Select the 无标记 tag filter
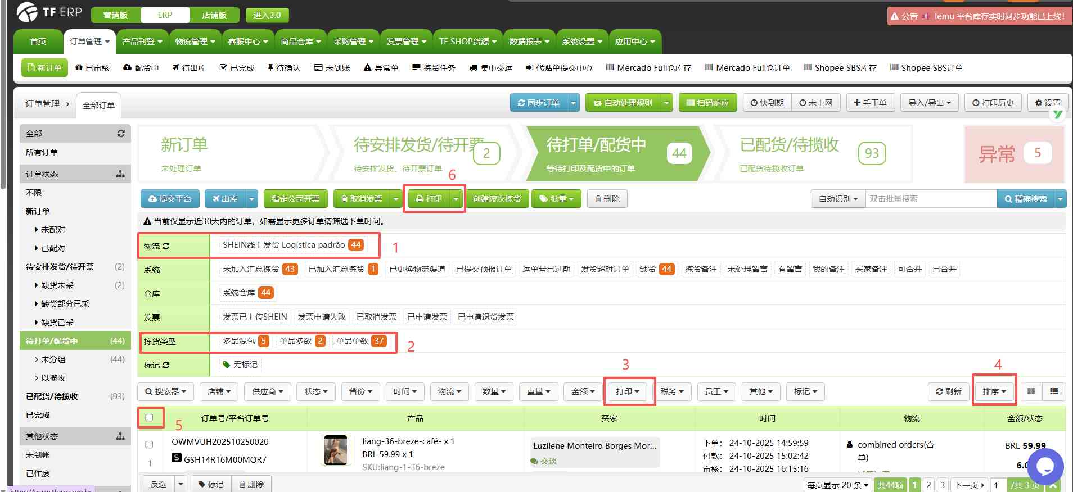Viewport: 1073px width, 492px height. (x=240, y=365)
